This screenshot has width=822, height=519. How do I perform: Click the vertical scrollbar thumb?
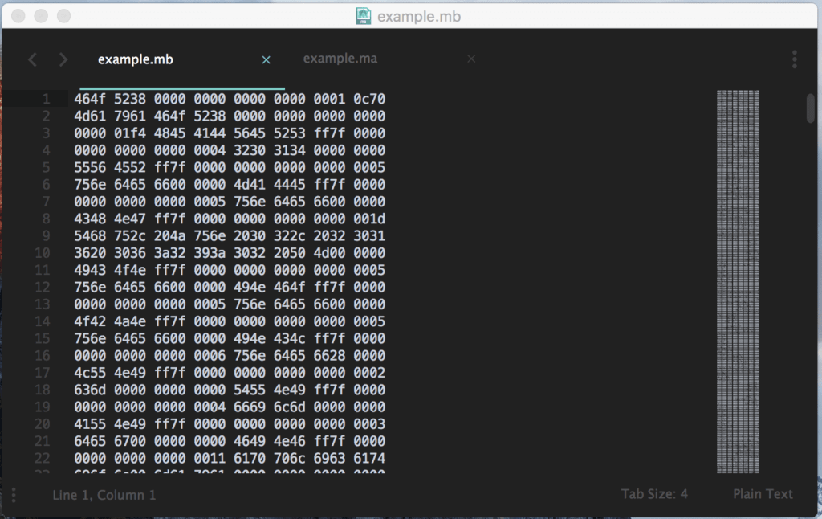[811, 108]
